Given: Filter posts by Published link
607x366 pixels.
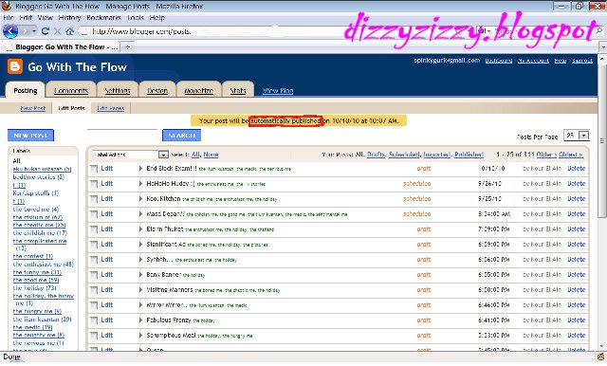Looking at the screenshot, I should [x=469, y=155].
